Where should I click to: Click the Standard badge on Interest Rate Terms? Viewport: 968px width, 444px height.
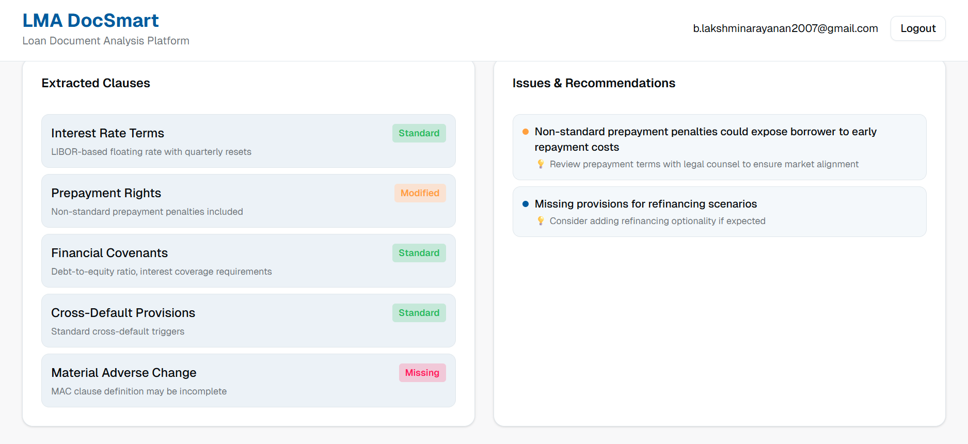419,133
